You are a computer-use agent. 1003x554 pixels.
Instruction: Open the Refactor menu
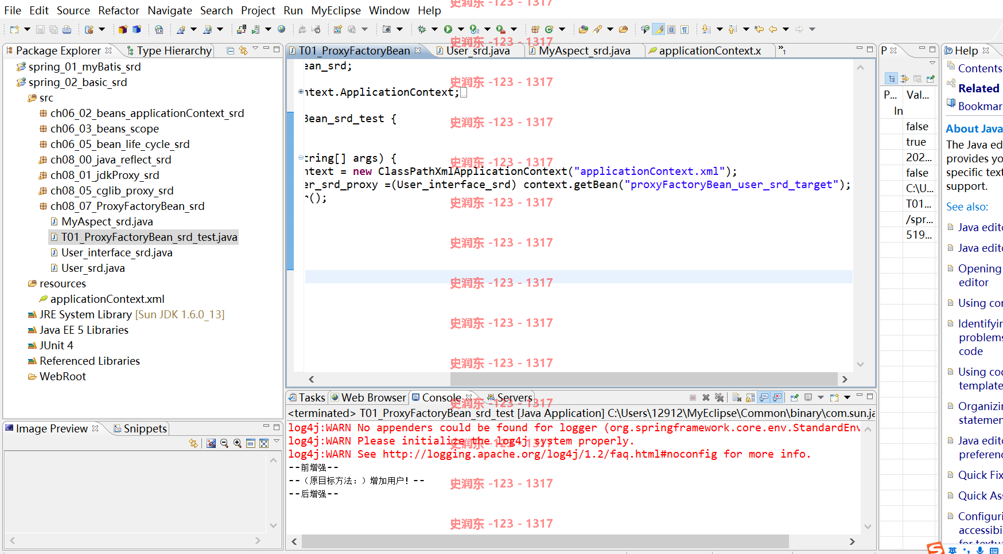pos(118,10)
